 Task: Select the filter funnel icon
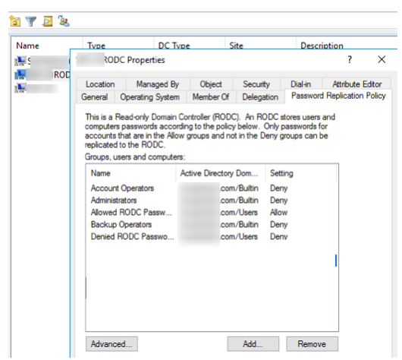31,21
